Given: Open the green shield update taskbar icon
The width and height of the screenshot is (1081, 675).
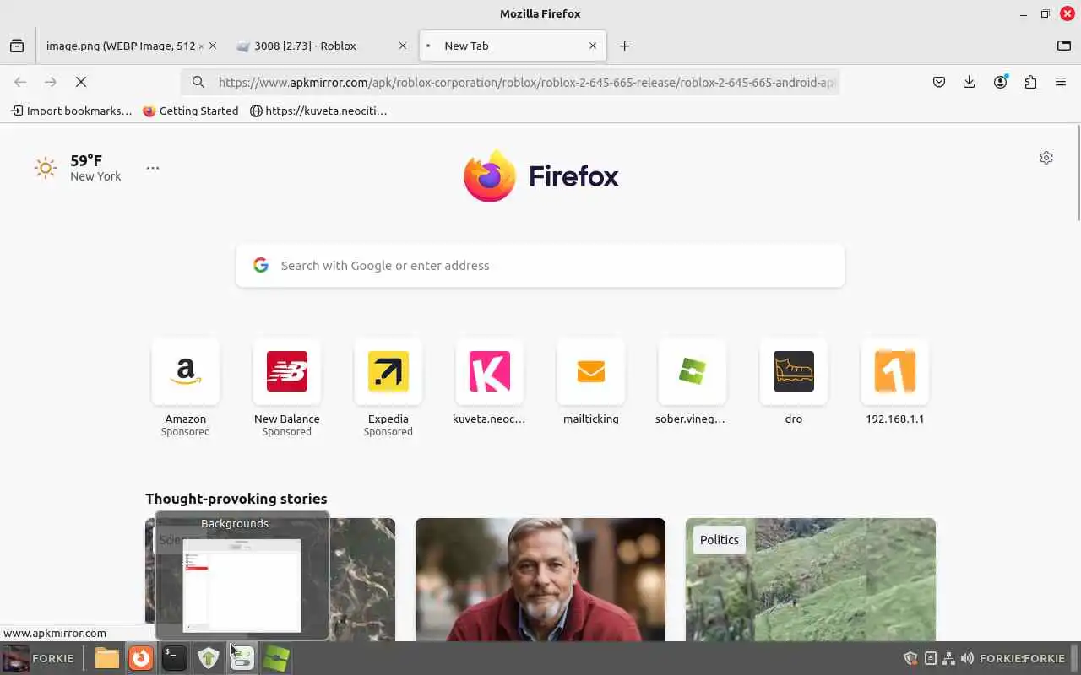Looking at the screenshot, I should (208, 658).
